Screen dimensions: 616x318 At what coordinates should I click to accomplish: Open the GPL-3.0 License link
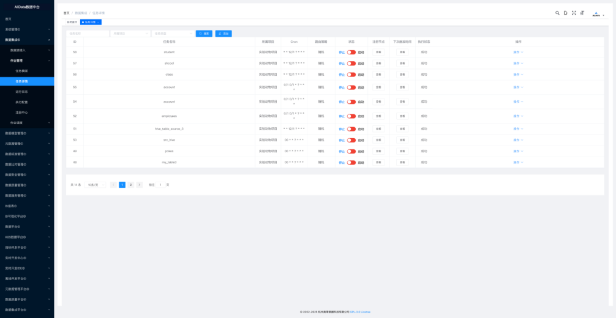point(360,312)
